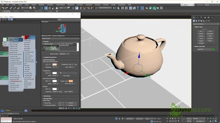Image resolution: width=220 pixels, height=123 pixels.
Task: Toggle the Spinner Snap icon
Action: pos(92,8)
